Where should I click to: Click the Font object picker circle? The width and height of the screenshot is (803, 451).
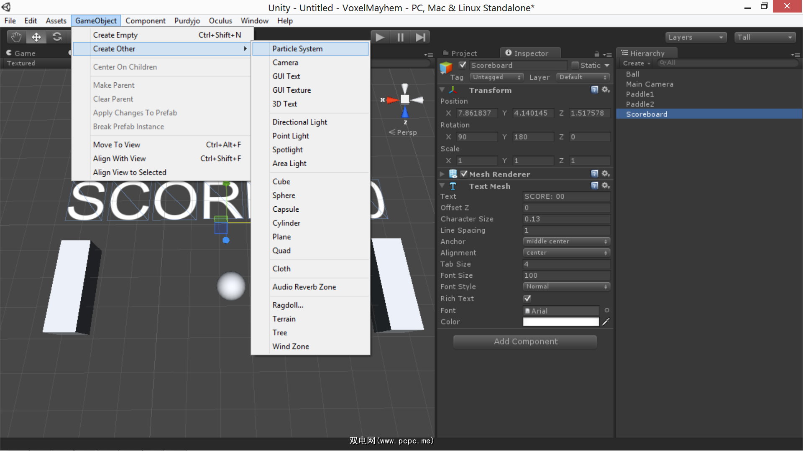pos(606,310)
